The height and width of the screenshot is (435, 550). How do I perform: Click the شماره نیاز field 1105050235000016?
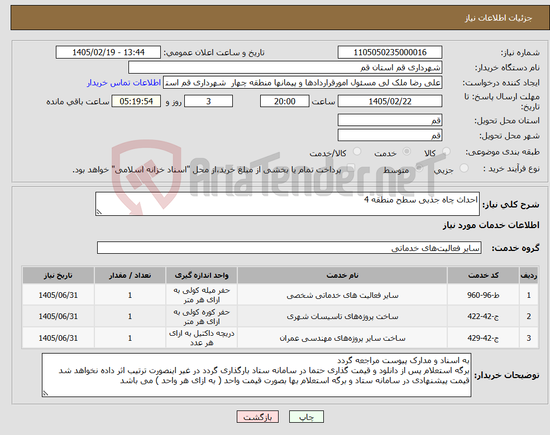pyautogui.click(x=390, y=52)
